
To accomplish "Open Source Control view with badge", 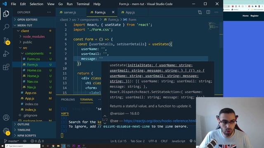I will point(7,41).
